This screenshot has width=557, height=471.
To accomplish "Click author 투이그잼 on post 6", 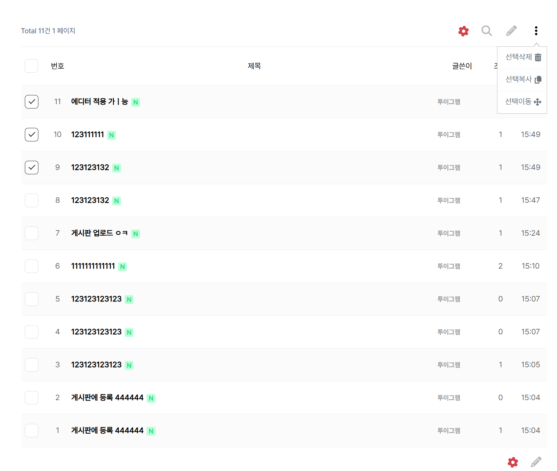I will click(449, 266).
